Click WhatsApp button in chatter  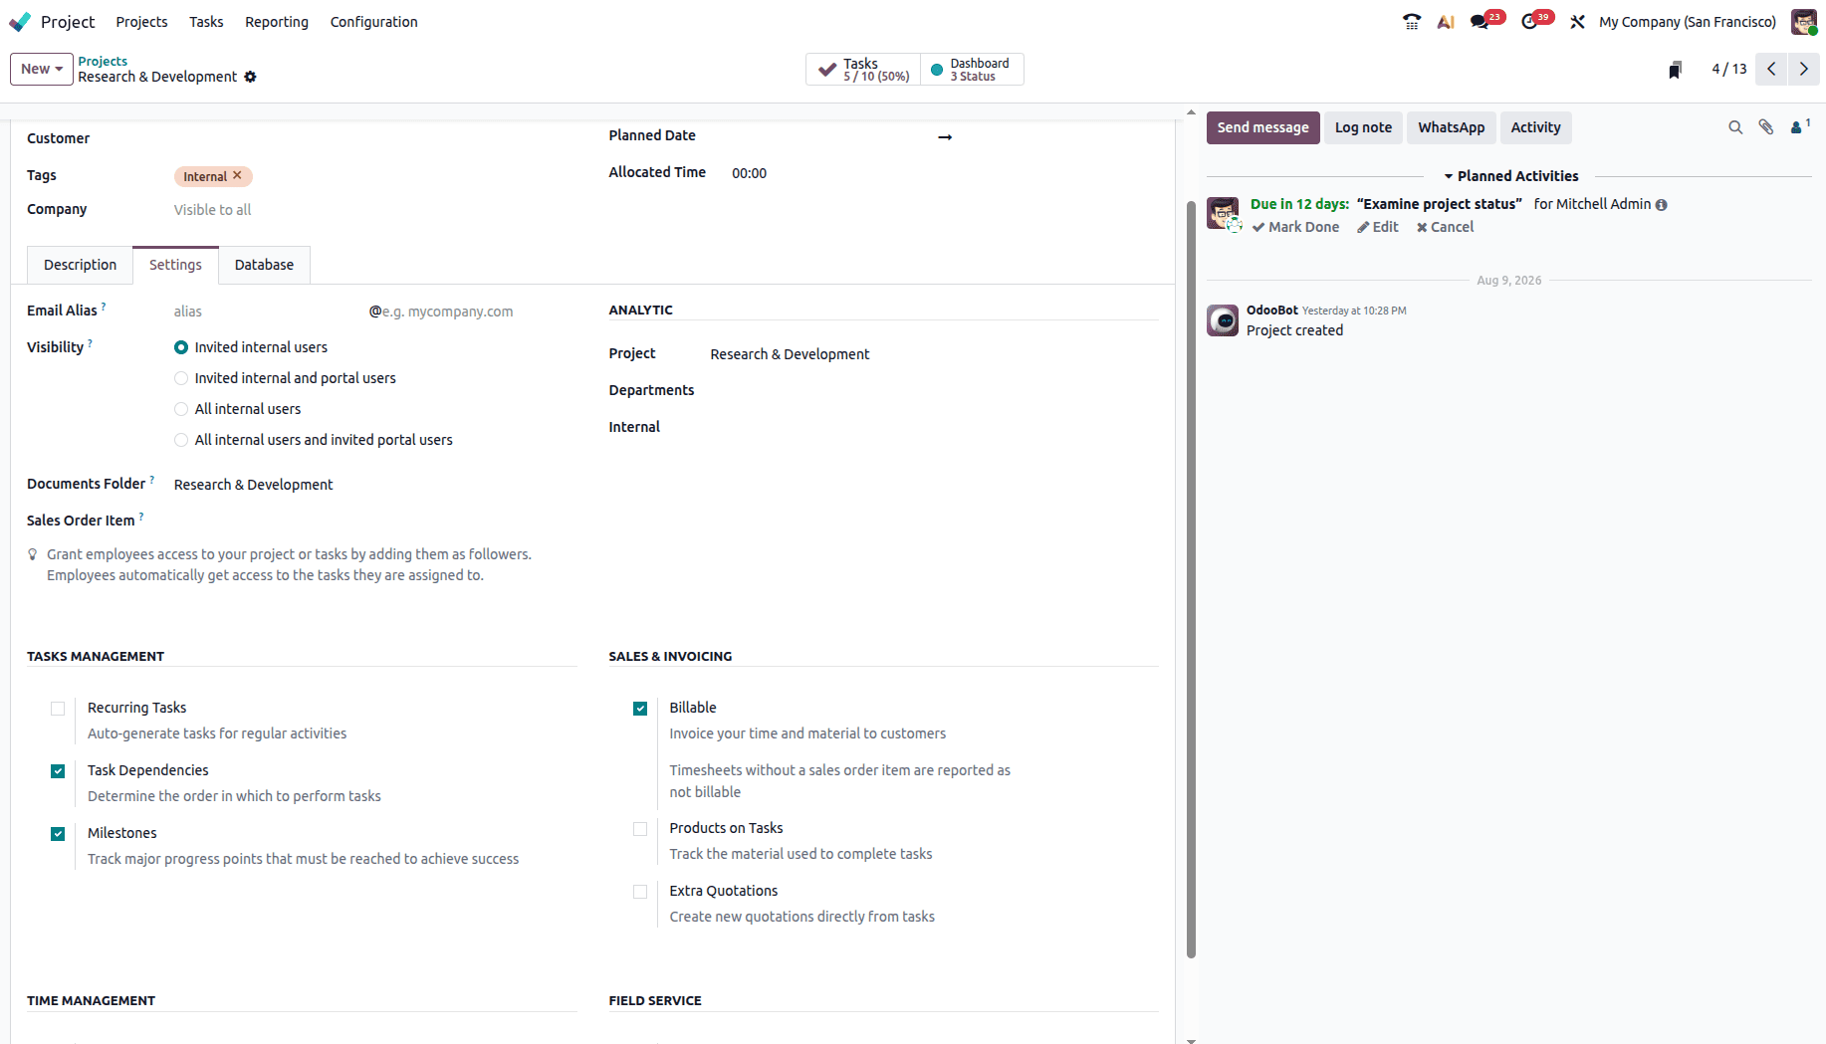pyautogui.click(x=1451, y=127)
